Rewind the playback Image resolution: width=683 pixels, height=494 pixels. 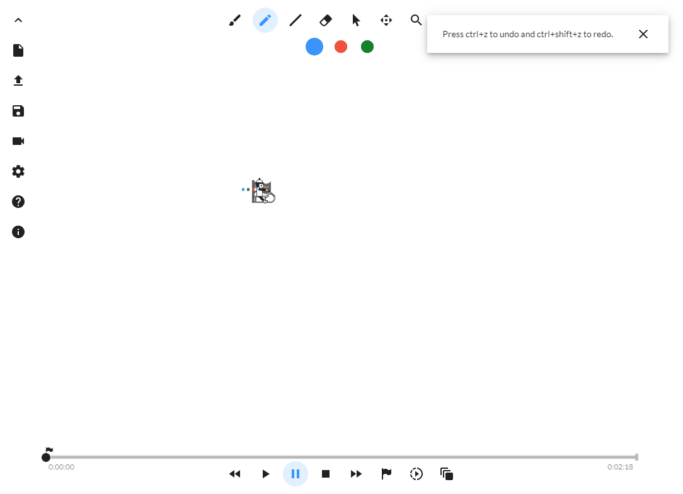coord(235,474)
